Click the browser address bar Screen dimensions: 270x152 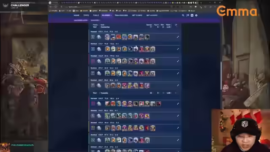pyautogui.click(x=117, y=7)
